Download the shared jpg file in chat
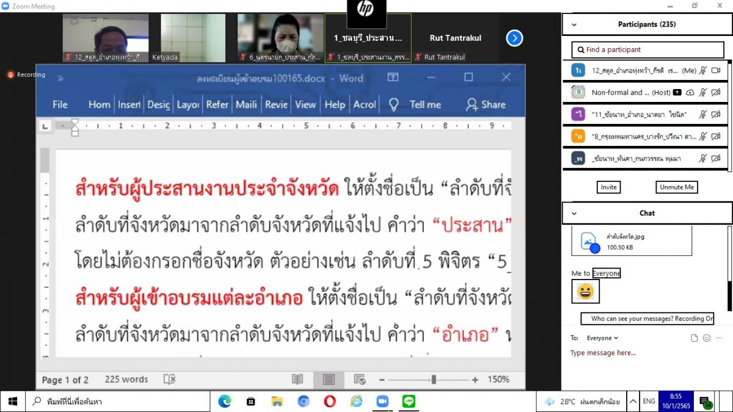The image size is (733, 412). [x=589, y=241]
